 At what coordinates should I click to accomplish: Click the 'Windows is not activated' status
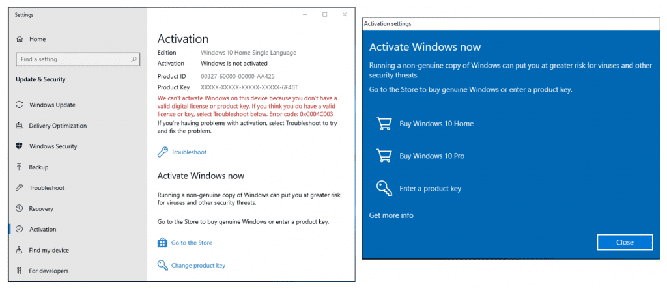(234, 63)
